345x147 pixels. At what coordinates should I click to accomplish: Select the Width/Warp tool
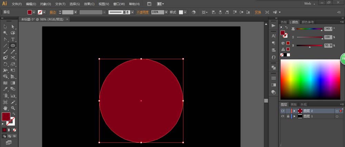[x=6, y=70]
